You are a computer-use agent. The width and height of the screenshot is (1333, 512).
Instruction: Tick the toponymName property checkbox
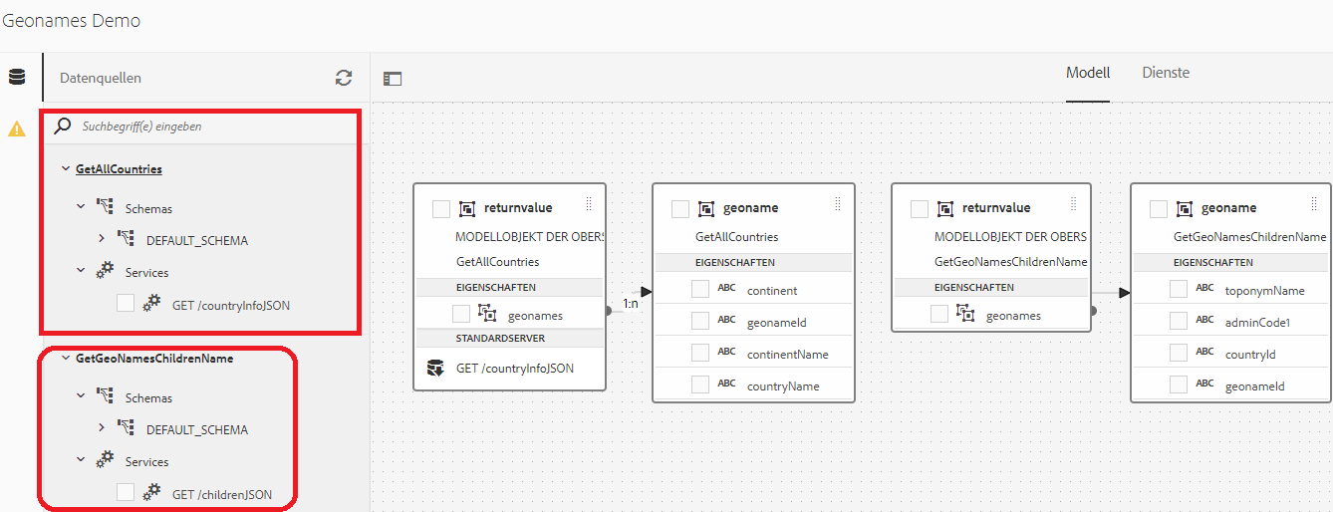pyautogui.click(x=1179, y=289)
